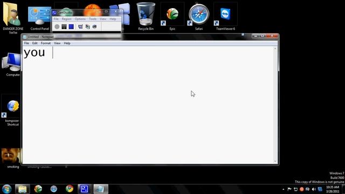345x194 pixels.
Task: Click the CamStudio round Record button
Action: click(57, 26)
